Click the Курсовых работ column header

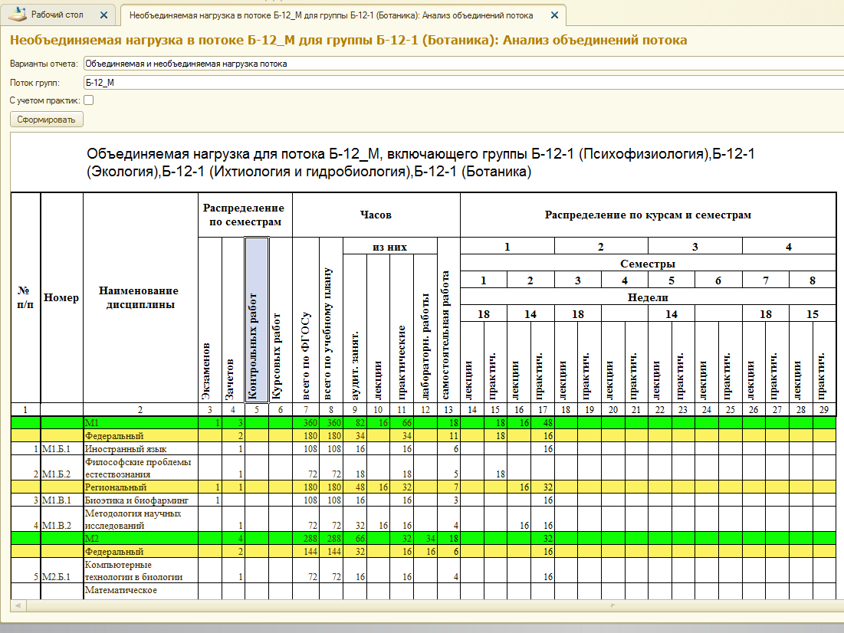pyautogui.click(x=281, y=320)
